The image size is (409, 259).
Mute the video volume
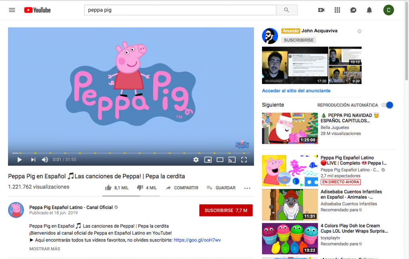click(x=45, y=160)
